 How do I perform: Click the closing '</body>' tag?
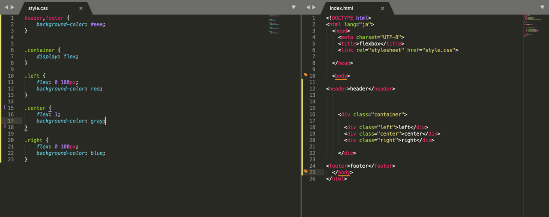coord(342,172)
